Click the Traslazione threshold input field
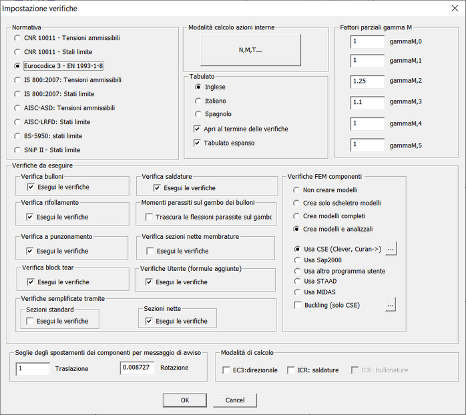 pos(33,368)
